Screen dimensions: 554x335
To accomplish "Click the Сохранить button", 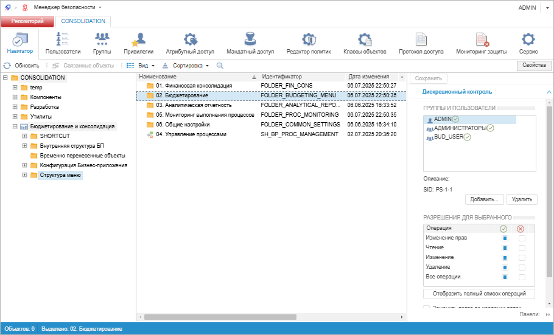I will (x=428, y=78).
